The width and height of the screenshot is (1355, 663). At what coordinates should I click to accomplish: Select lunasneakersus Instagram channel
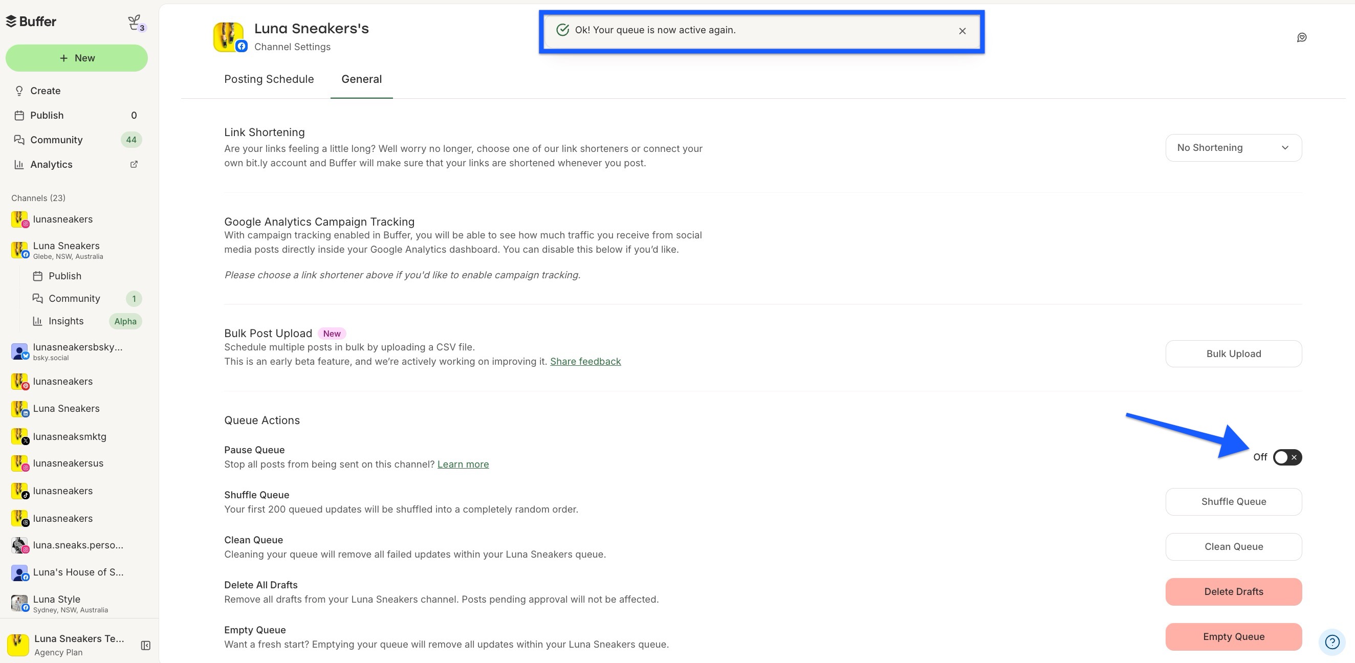click(x=77, y=463)
